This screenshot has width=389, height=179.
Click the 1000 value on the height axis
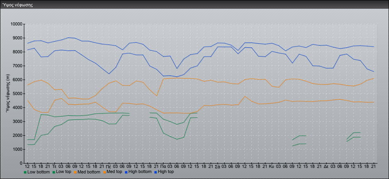(18, 149)
